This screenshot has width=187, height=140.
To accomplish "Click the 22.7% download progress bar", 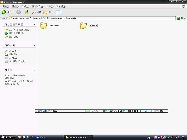I will pos(95,111).
